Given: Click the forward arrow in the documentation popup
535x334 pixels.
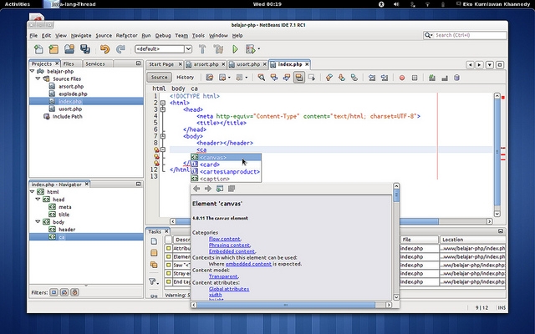Looking at the screenshot, I should coord(207,189).
